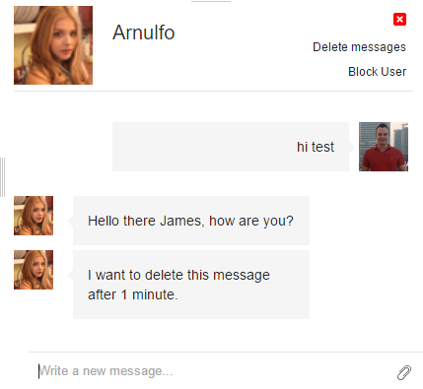Select the 'delete this message after 1 minute' bubble
Image resolution: width=423 pixels, height=389 pixels.
pos(191,285)
